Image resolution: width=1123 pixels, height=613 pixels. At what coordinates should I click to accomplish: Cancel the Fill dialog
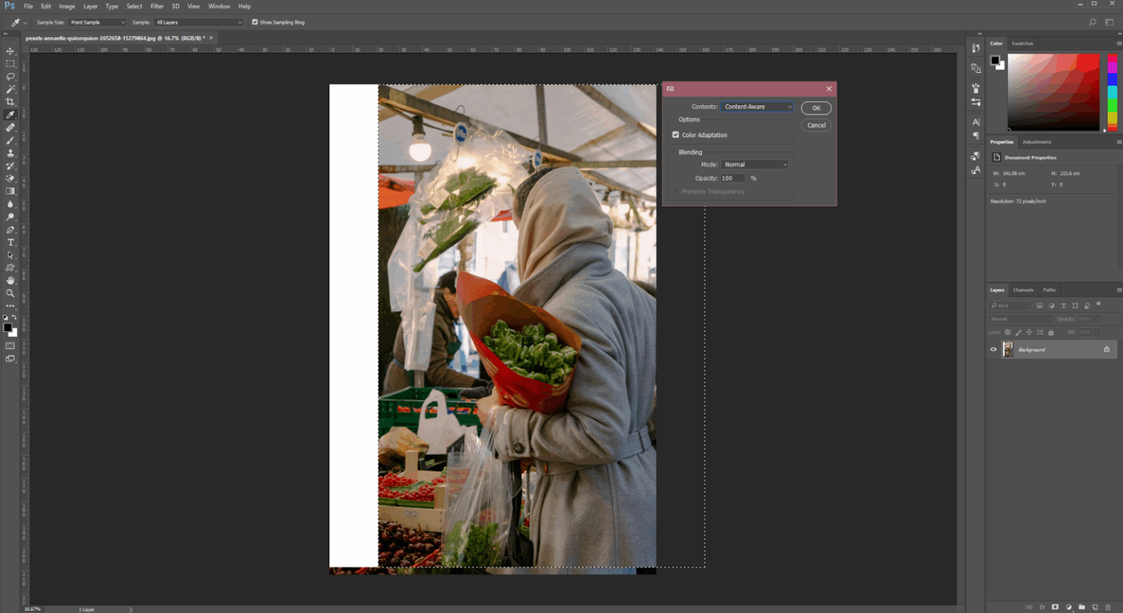[x=816, y=125]
